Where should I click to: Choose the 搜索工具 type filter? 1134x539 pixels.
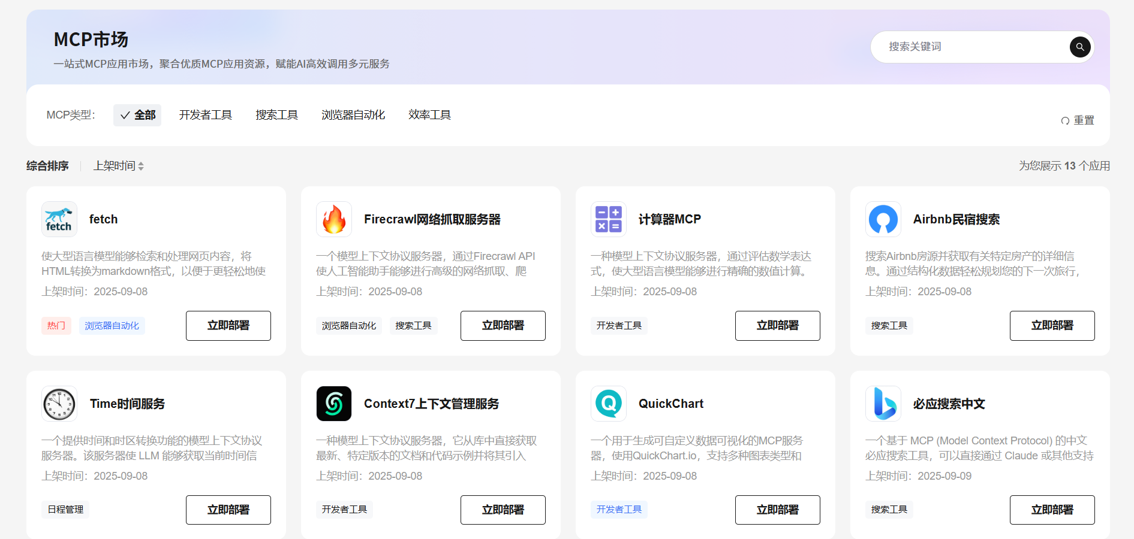click(276, 115)
